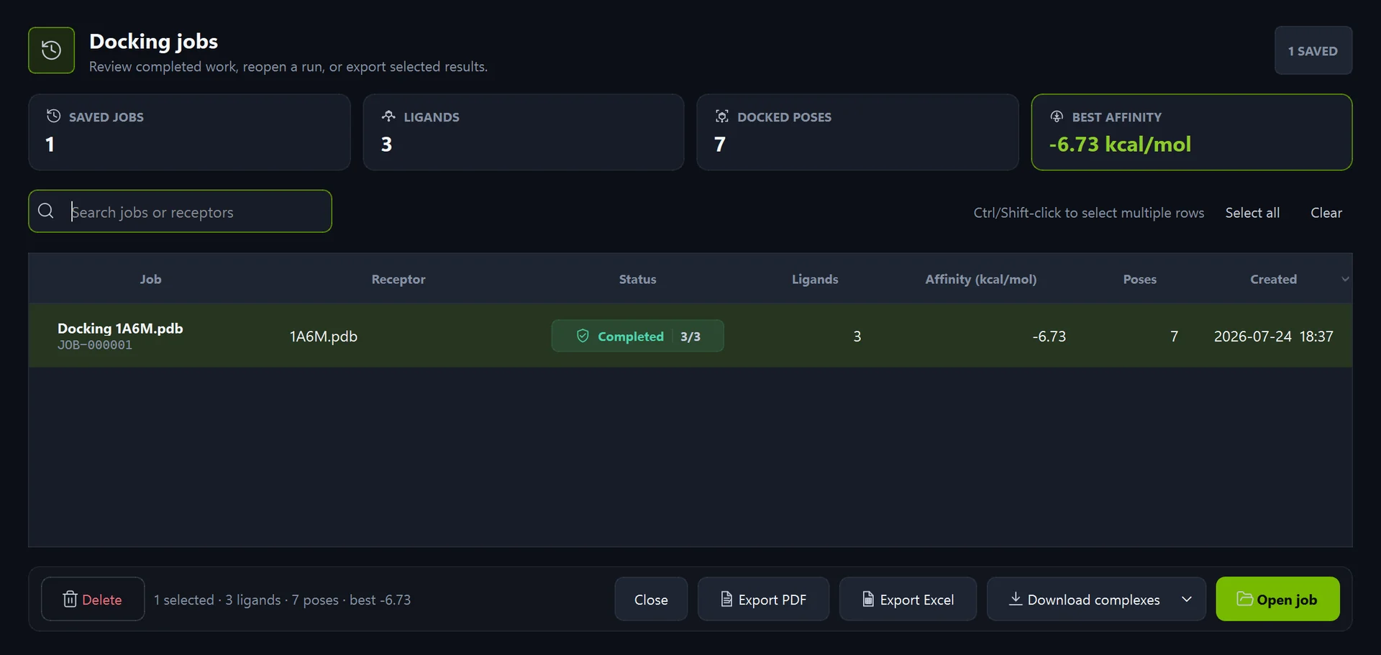Image resolution: width=1381 pixels, height=655 pixels.
Task: Click the folder icon on Open job
Action: 1245,598
